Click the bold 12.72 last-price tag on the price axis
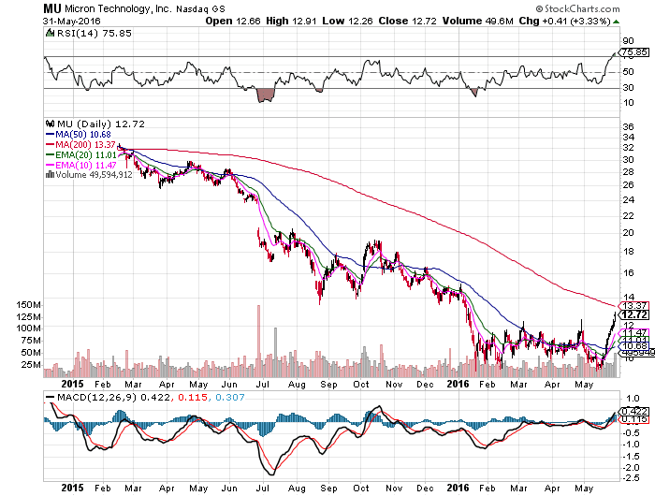This screenshot has height=496, width=655. click(x=634, y=314)
